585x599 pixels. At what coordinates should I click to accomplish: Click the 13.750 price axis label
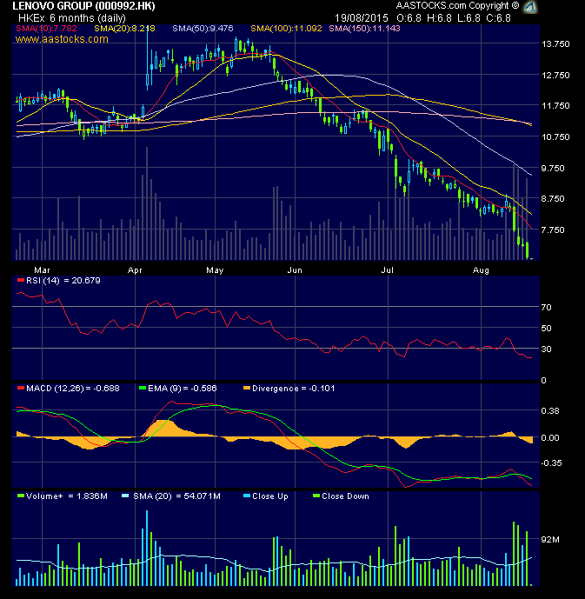[x=555, y=44]
